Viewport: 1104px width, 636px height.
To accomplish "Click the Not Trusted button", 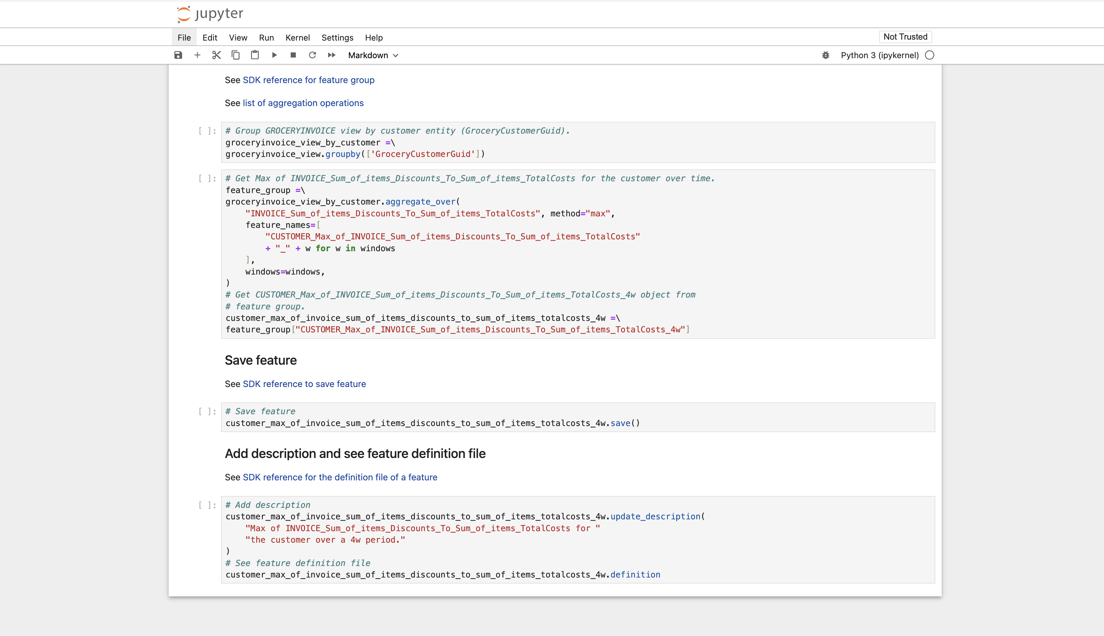I will (x=905, y=37).
